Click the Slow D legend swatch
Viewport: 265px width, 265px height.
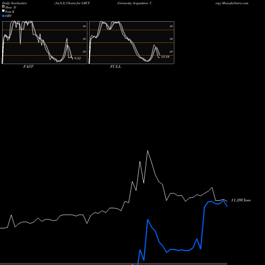(3, 6)
